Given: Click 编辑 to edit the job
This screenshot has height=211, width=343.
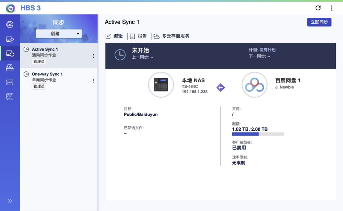Looking at the screenshot, I should [114, 36].
